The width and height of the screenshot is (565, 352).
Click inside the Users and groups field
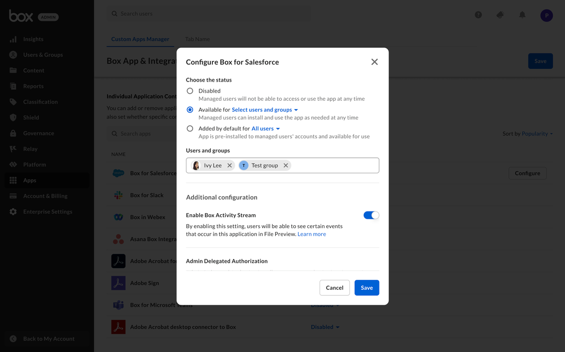tap(334, 165)
